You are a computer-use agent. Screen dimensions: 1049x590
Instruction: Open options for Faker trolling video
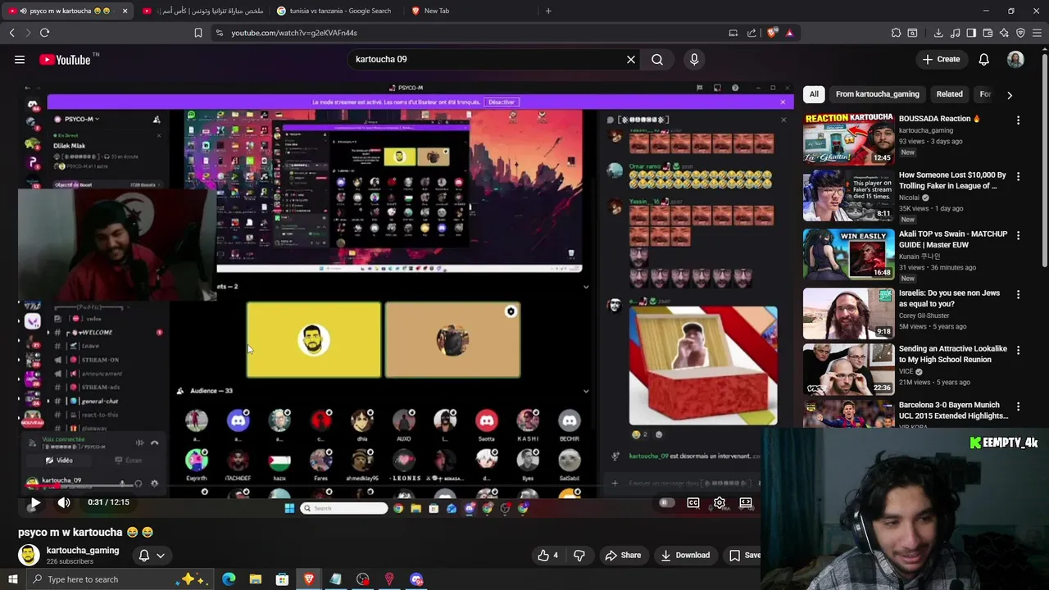(1018, 176)
